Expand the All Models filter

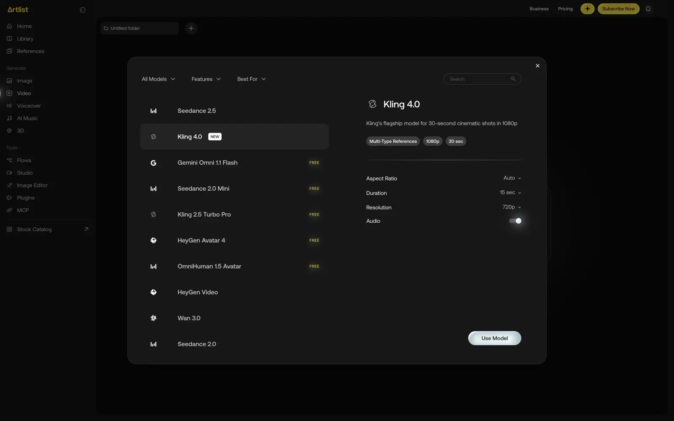point(158,79)
